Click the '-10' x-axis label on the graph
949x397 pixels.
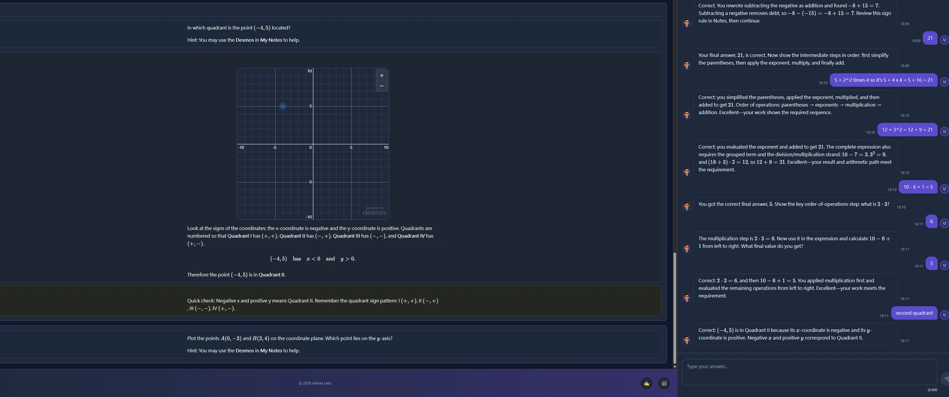(x=241, y=148)
